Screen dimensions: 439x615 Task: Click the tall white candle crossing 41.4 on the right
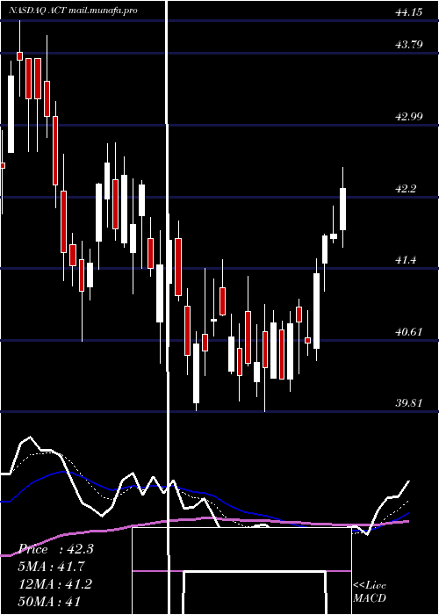(316, 311)
